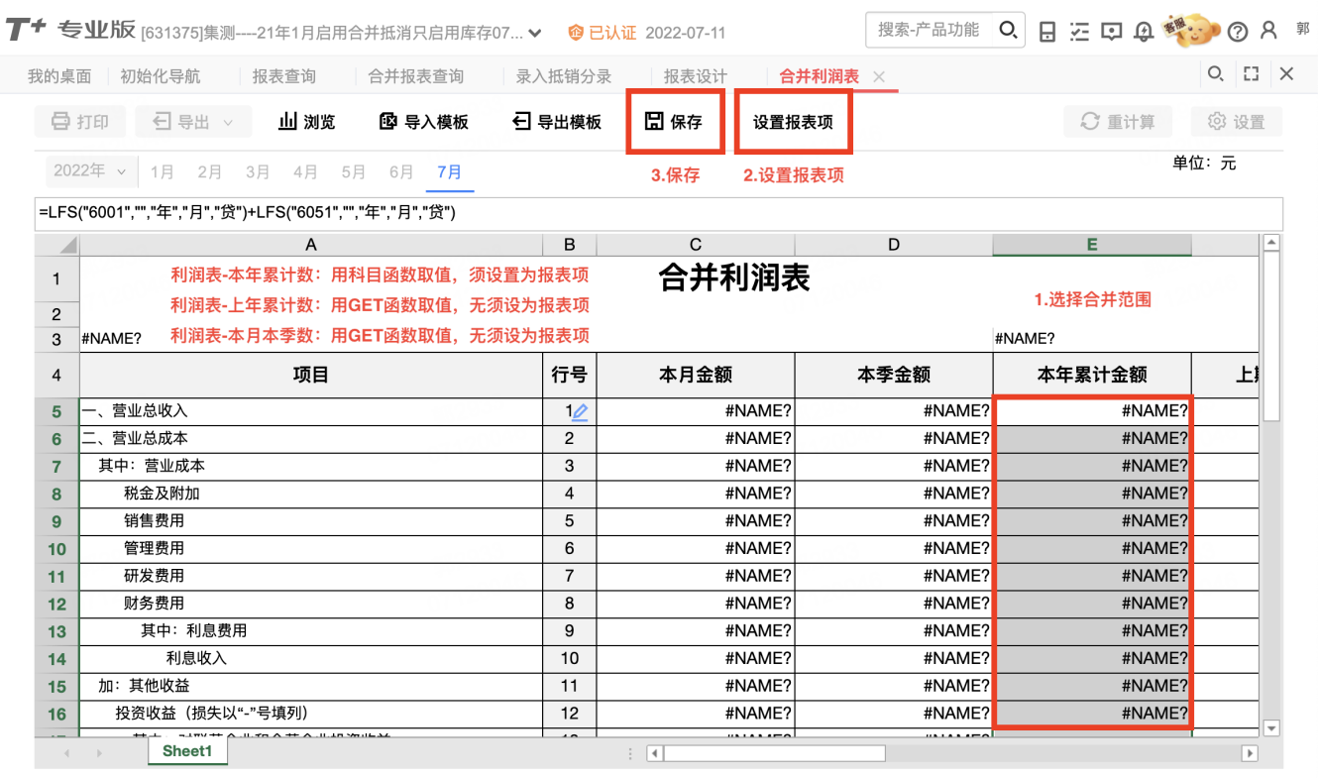
Task: Click the 打印 print button
Action: pos(80,122)
